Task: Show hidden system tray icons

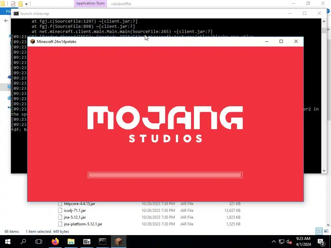Action: click(273, 242)
